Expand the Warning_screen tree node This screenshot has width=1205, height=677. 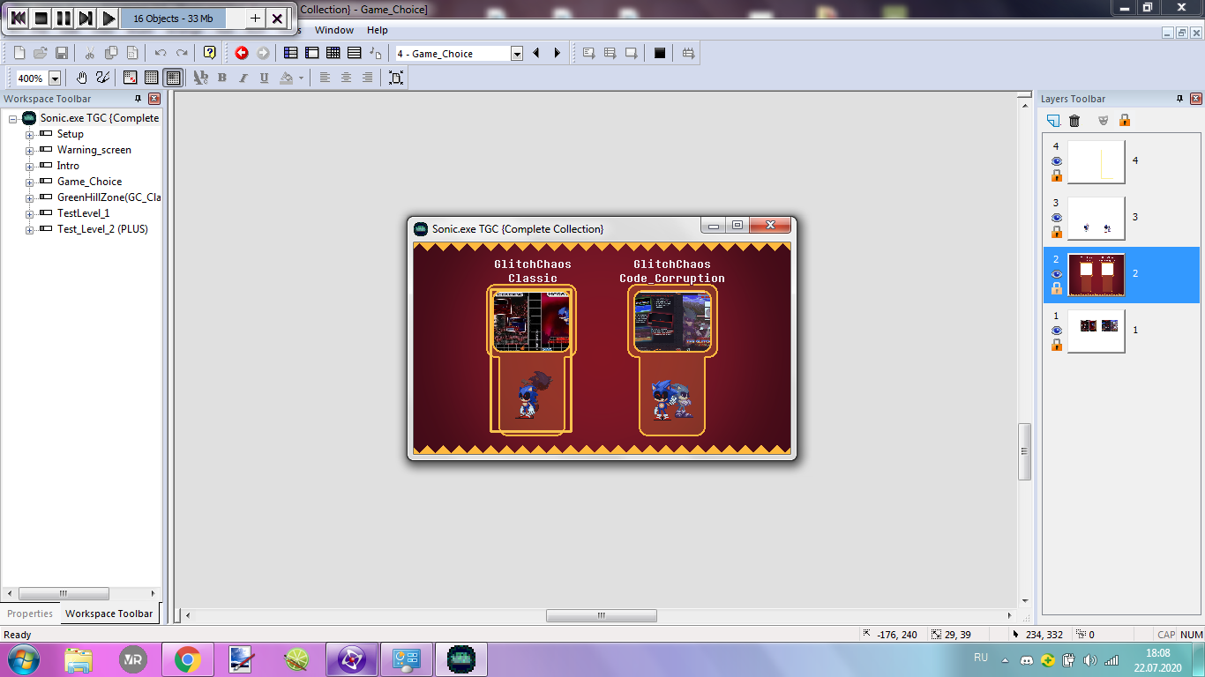pyautogui.click(x=30, y=150)
